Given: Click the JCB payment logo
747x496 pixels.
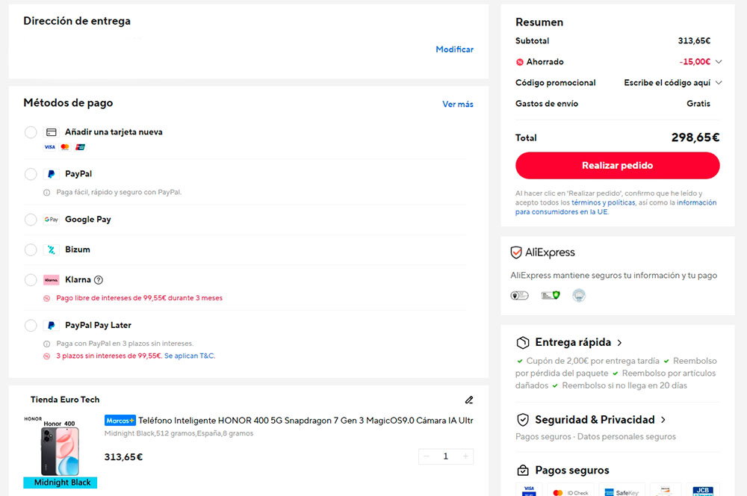Looking at the screenshot, I should click(703, 491).
